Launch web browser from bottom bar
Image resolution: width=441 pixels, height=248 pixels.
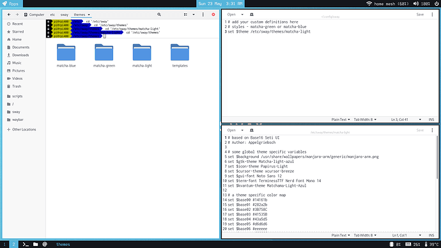(x=45, y=244)
